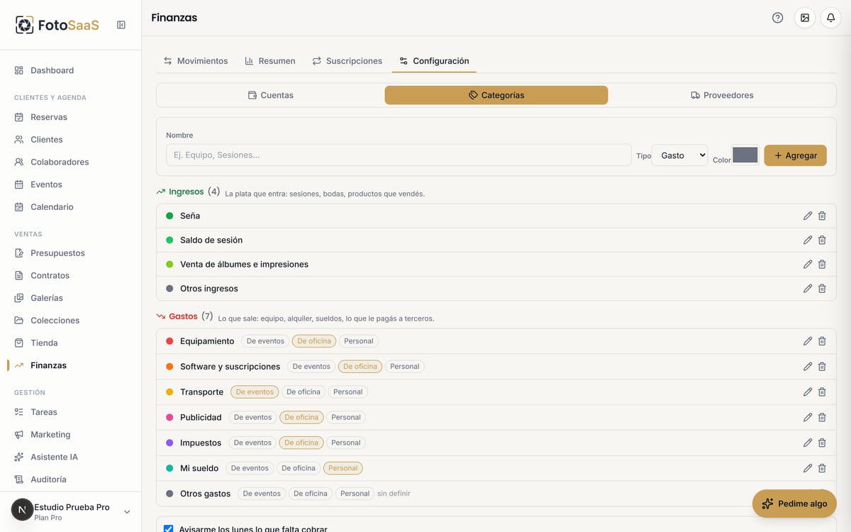Image resolution: width=851 pixels, height=532 pixels.
Task: Set Transporte to De oficina
Action: (303, 392)
